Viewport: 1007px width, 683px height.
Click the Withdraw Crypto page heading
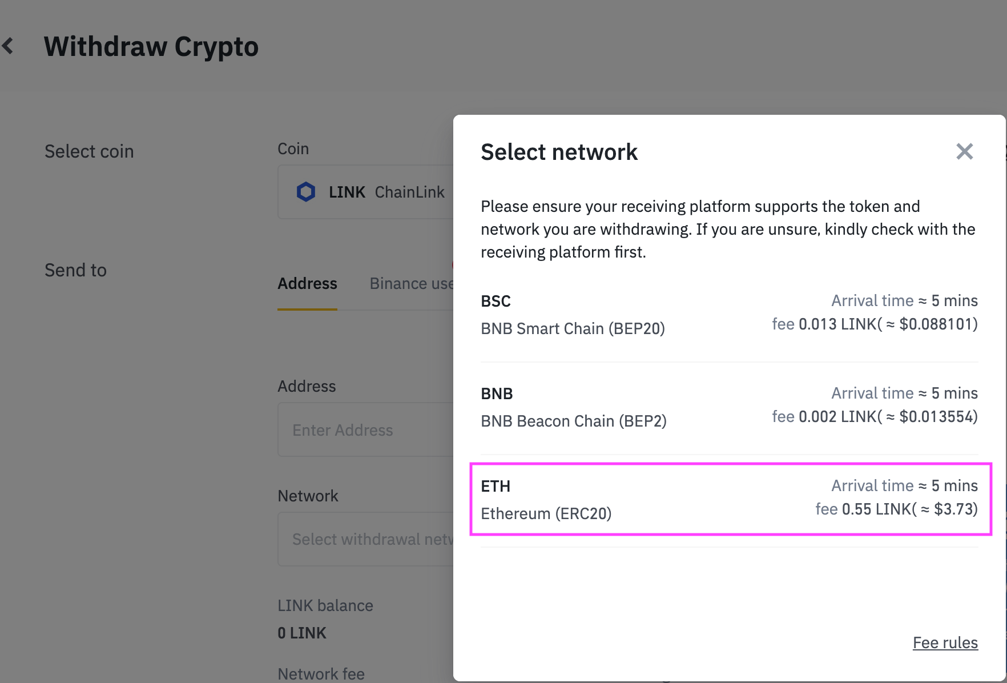click(151, 47)
